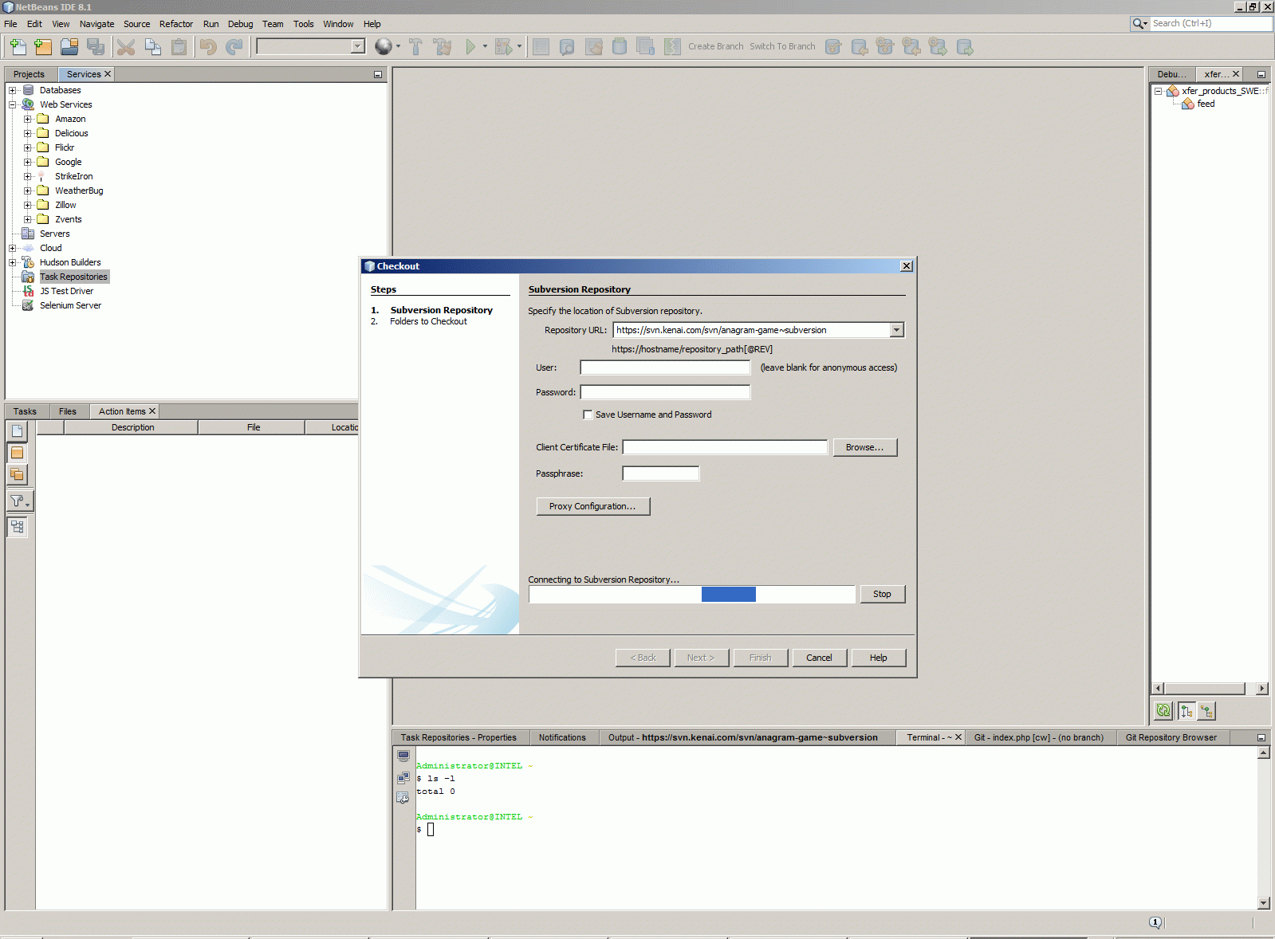
Task: Click Help in the Checkout dialog
Action: (x=879, y=658)
